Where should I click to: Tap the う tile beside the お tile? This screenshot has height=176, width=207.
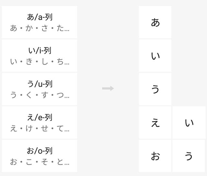[x=189, y=156]
